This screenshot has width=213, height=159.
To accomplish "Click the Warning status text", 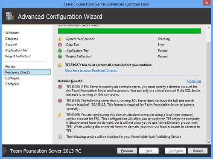I will tap(164, 39).
